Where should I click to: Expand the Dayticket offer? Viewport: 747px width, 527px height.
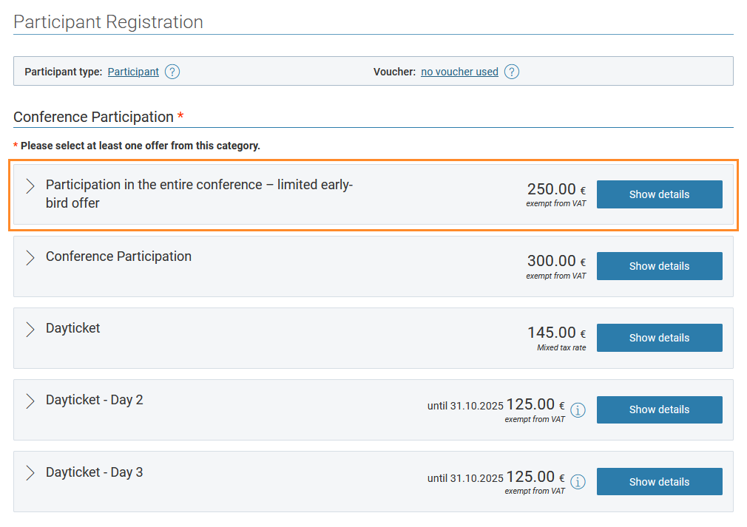click(x=30, y=329)
